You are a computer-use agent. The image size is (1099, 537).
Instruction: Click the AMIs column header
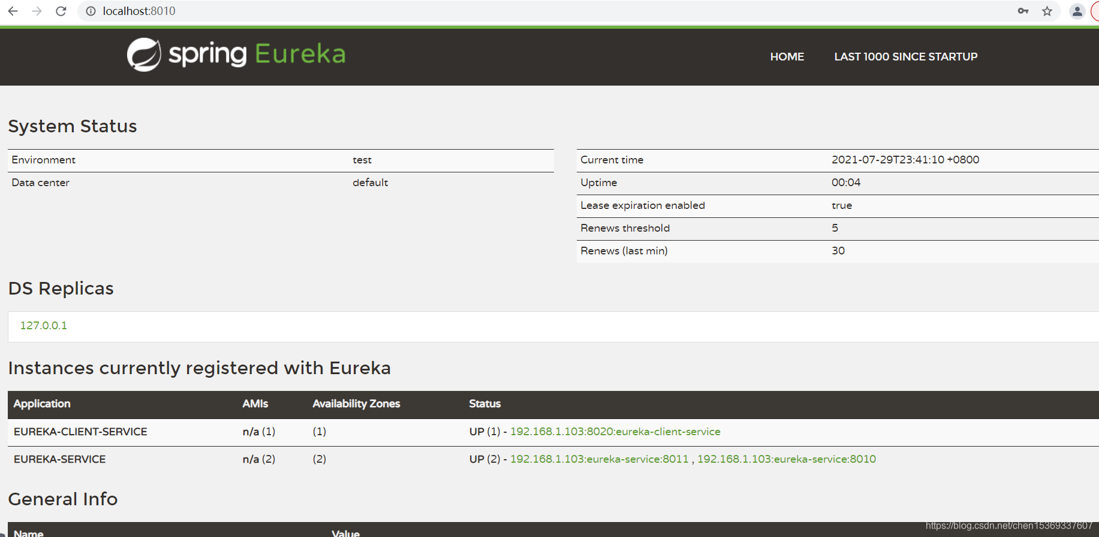(x=255, y=404)
